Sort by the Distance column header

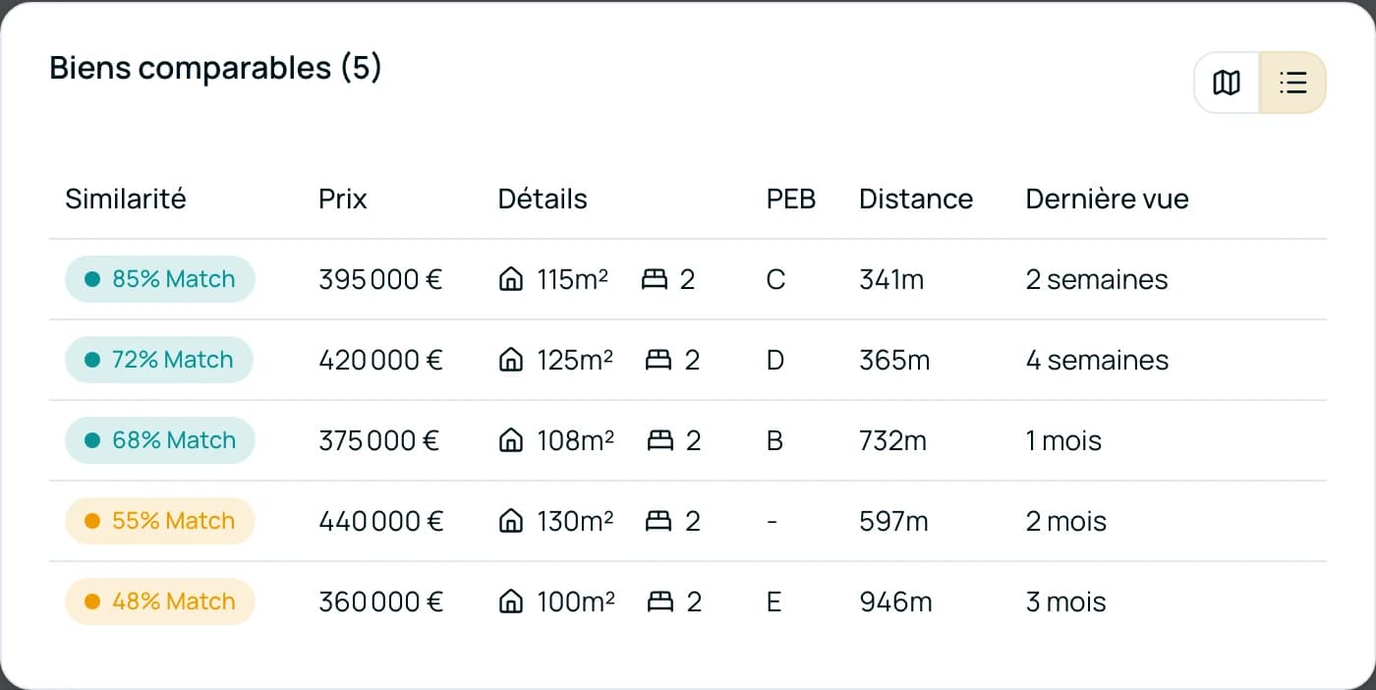(915, 199)
